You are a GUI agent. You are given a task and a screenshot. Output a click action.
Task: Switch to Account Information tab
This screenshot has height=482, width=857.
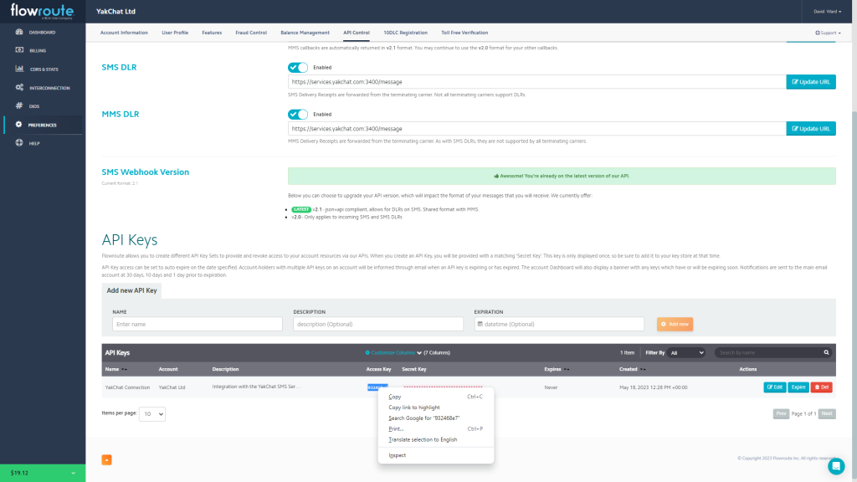(x=124, y=33)
